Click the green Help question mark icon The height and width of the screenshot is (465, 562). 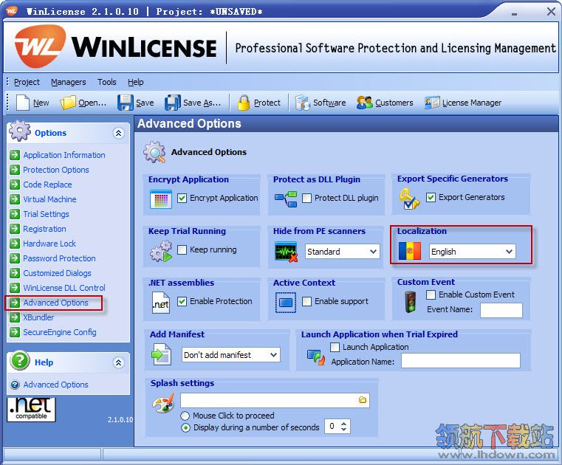(x=20, y=360)
